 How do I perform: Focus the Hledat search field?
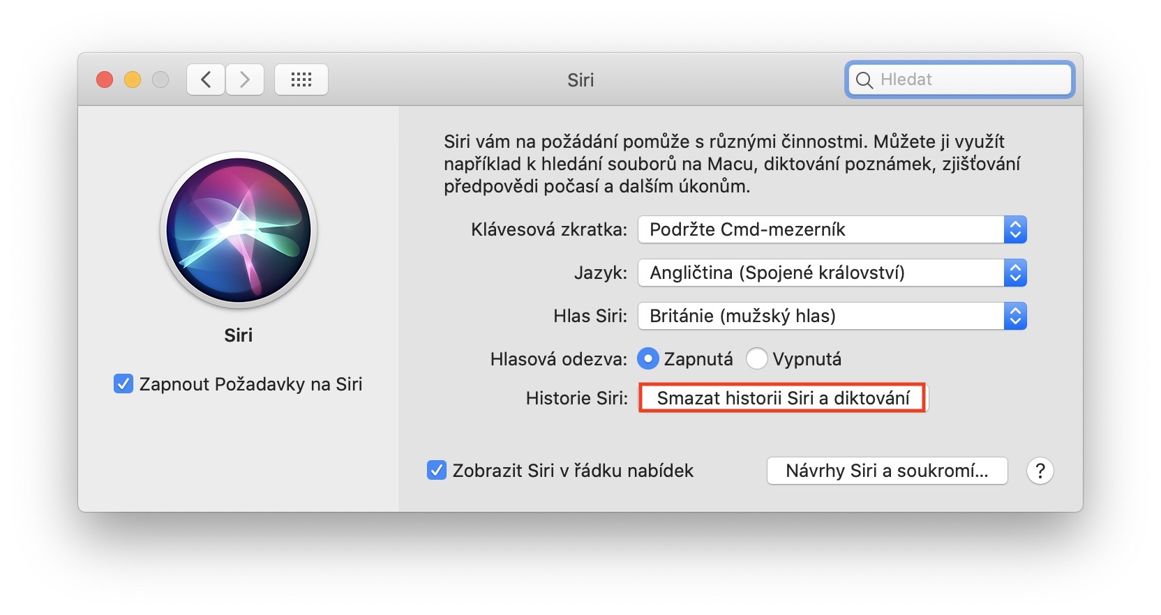[959, 79]
